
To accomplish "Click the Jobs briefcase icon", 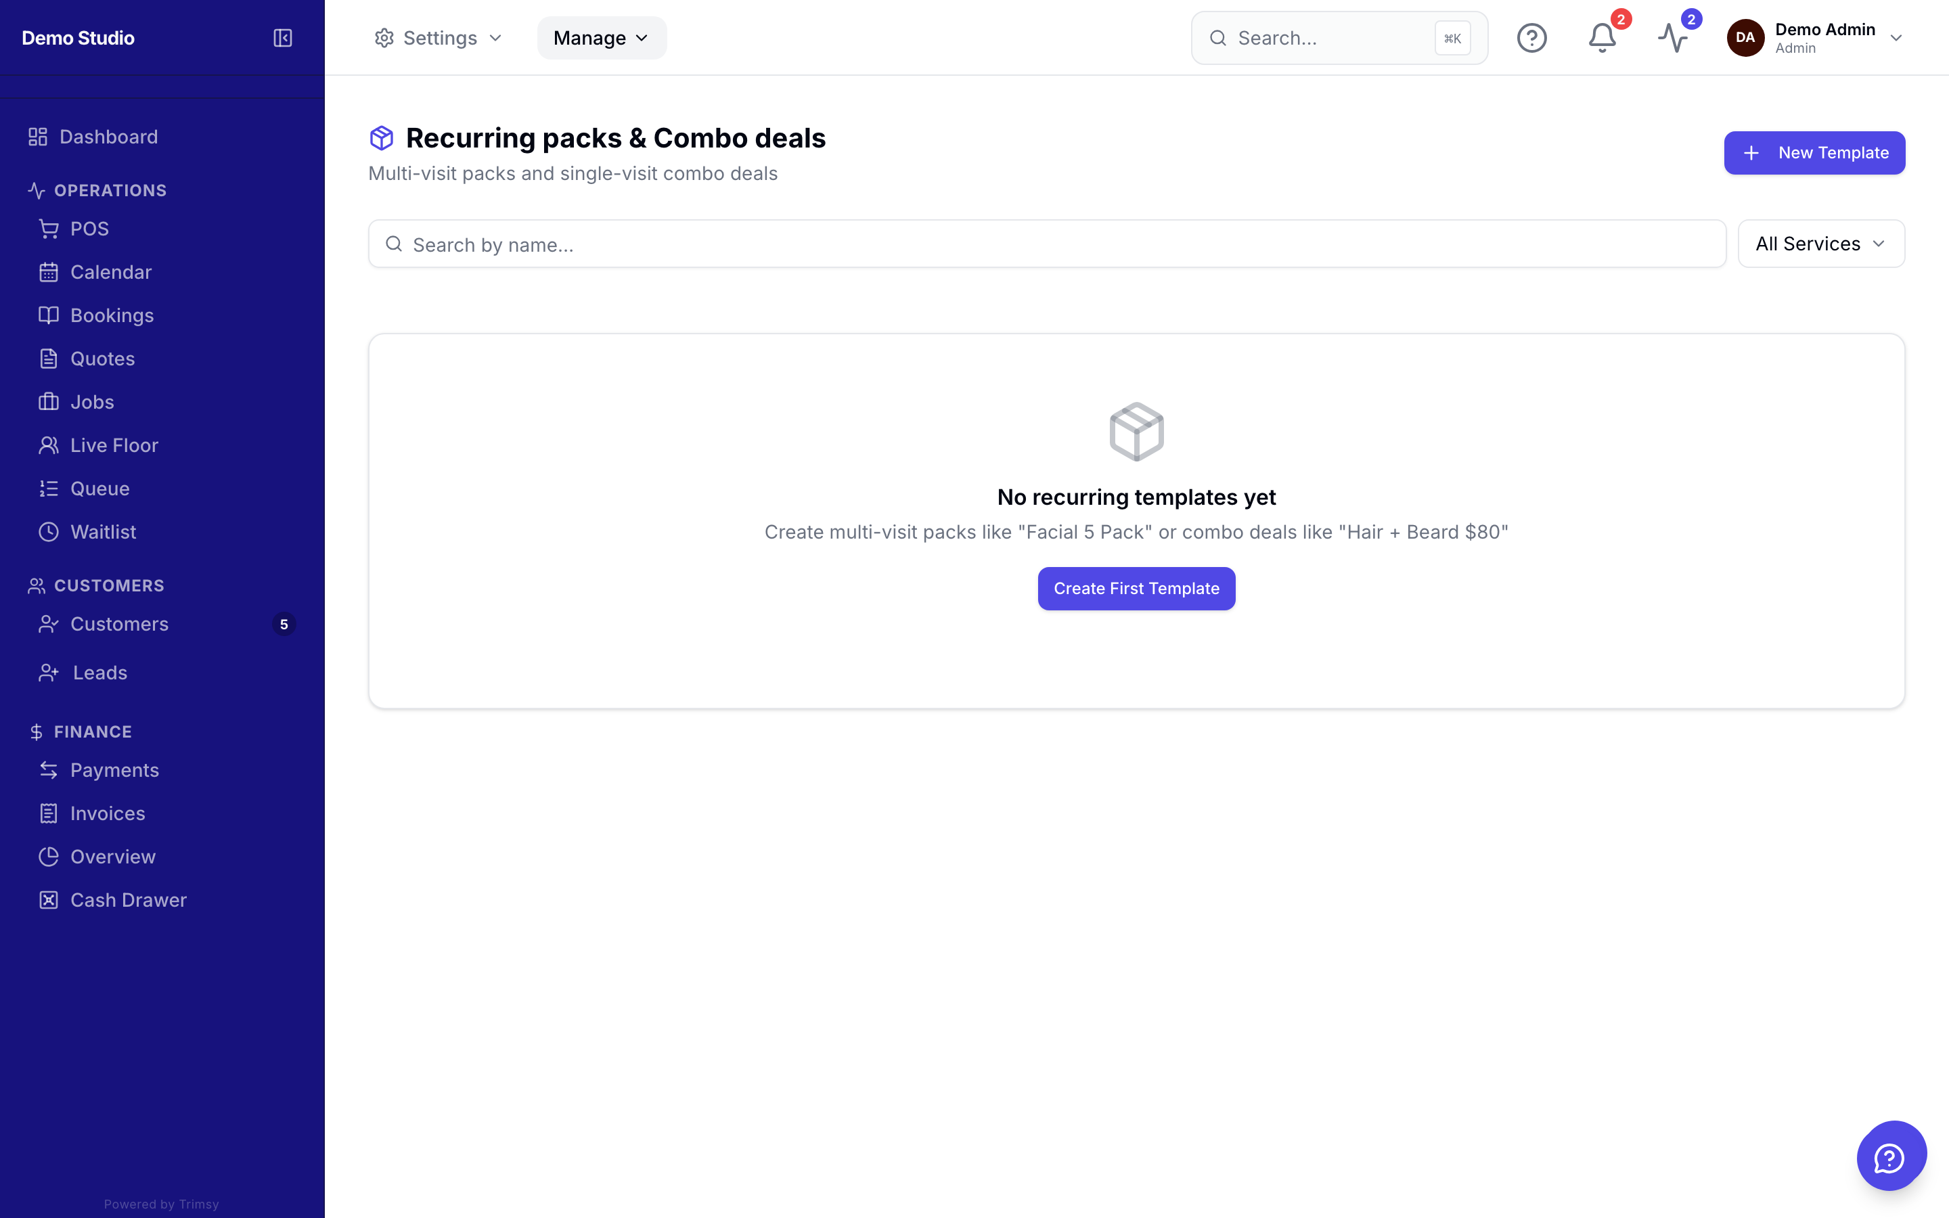I will [x=48, y=402].
